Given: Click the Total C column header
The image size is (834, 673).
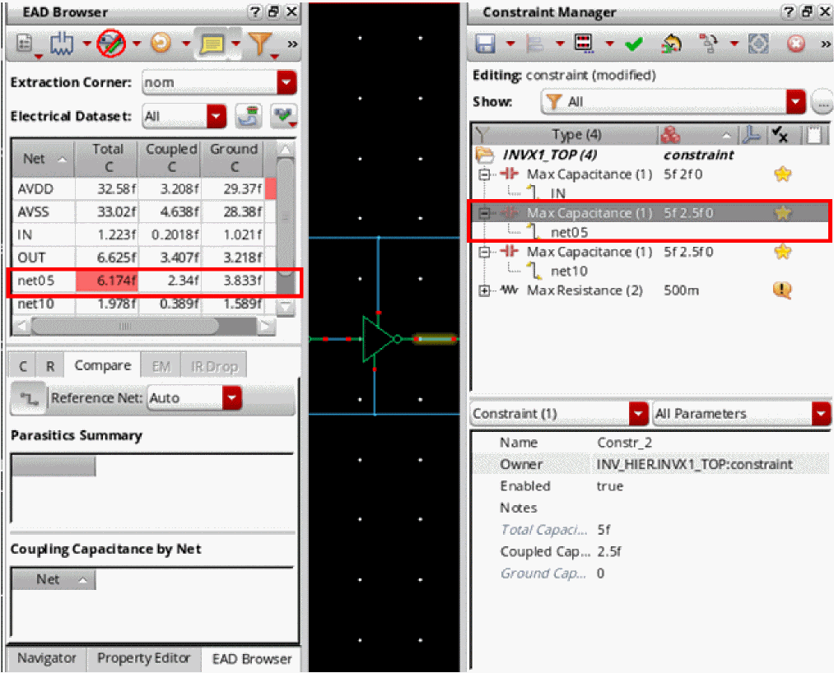Looking at the screenshot, I should point(107,157).
